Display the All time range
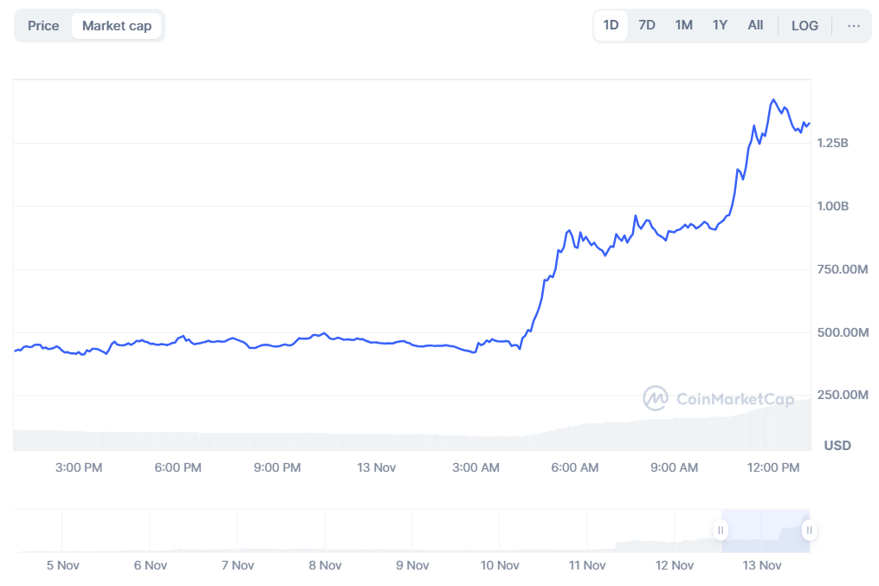The height and width of the screenshot is (586, 879). pos(755,26)
